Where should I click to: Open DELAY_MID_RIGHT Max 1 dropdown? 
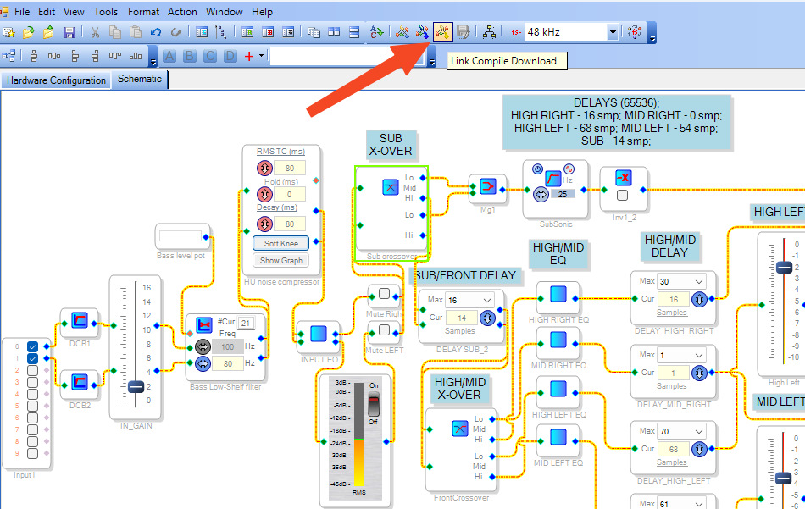coord(699,355)
